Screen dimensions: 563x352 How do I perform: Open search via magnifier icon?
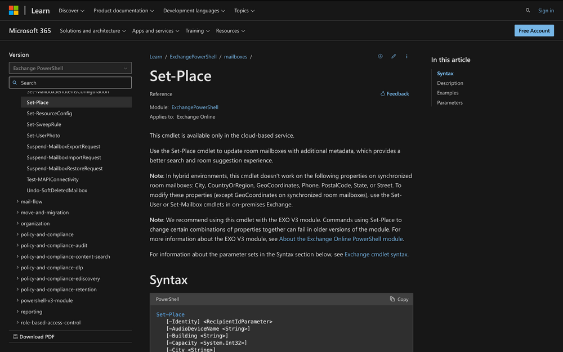coord(528,10)
